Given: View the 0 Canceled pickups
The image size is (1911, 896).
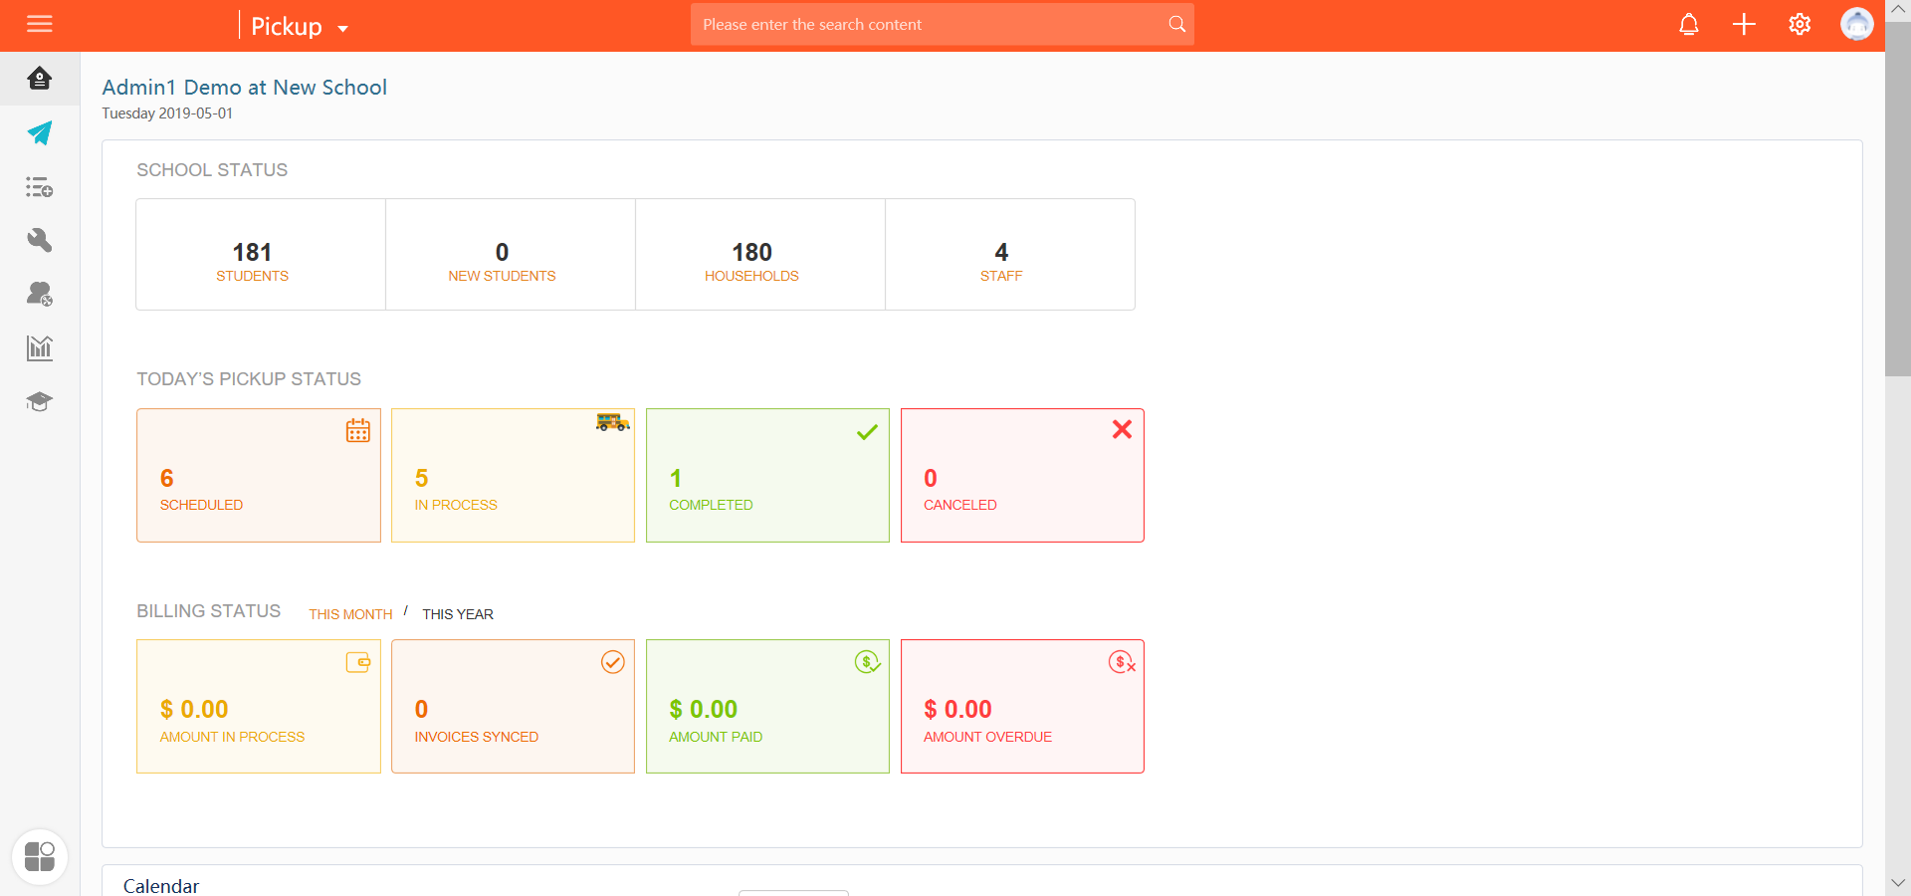Looking at the screenshot, I should (x=1022, y=476).
